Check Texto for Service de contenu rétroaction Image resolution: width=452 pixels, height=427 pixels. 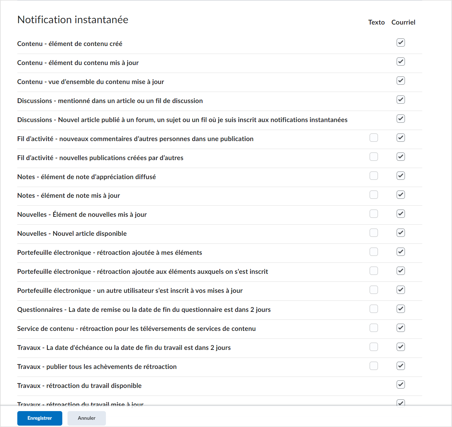tap(373, 328)
